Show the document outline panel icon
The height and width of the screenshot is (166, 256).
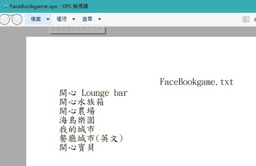pos(246,19)
